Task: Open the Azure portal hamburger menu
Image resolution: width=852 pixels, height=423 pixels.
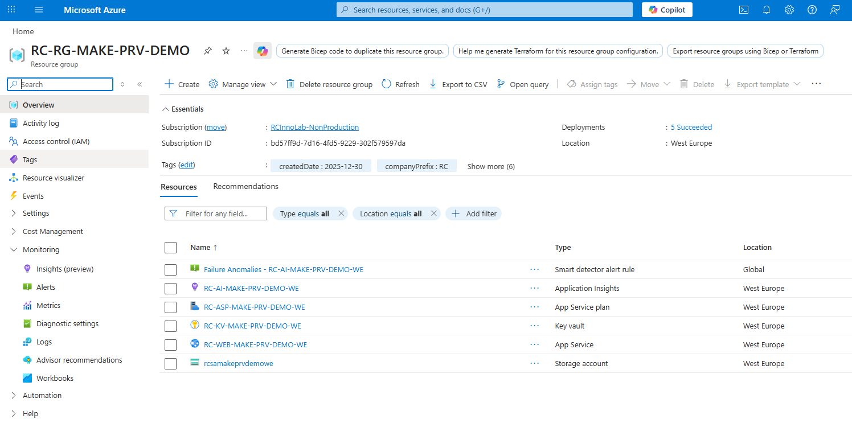Action: [39, 10]
